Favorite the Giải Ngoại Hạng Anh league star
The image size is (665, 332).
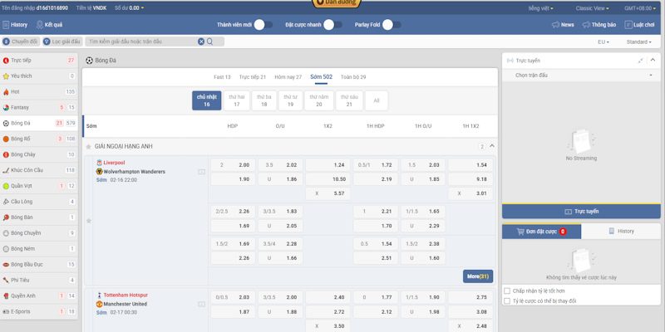pos(89,147)
